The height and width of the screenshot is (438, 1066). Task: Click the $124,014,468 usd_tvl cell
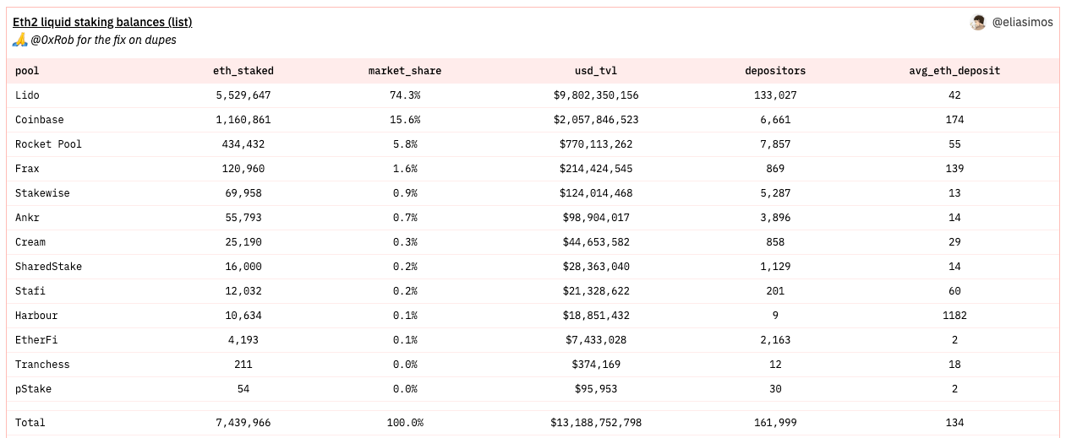coord(596,193)
